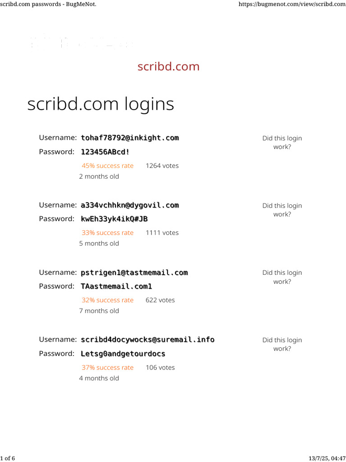Click the 37% success rate label
Image resolution: width=346 pixels, height=462 pixels.
(108, 367)
